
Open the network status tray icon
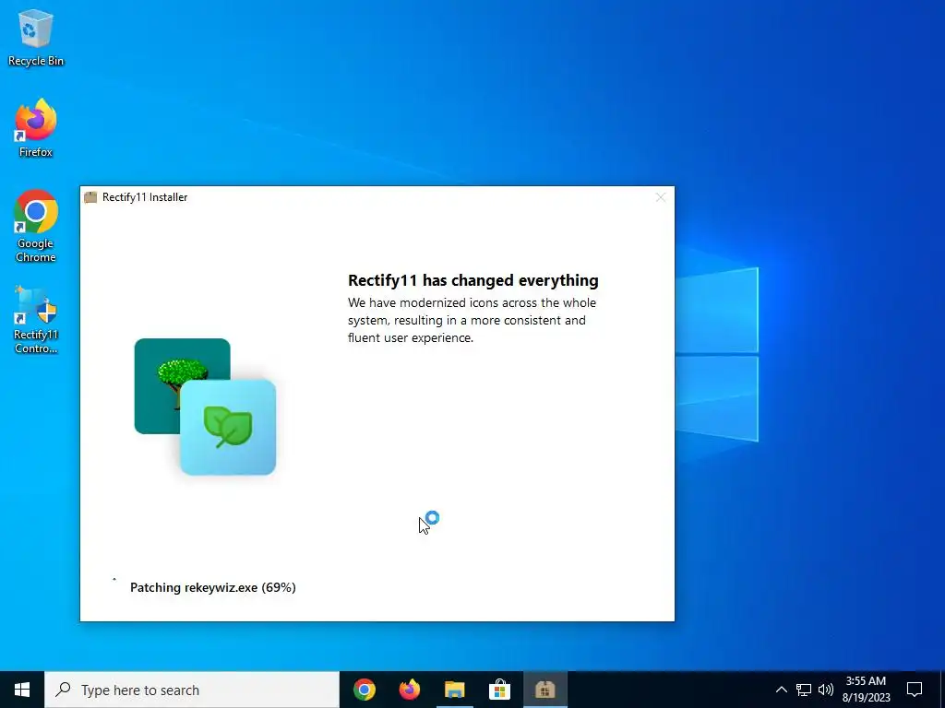[804, 690]
